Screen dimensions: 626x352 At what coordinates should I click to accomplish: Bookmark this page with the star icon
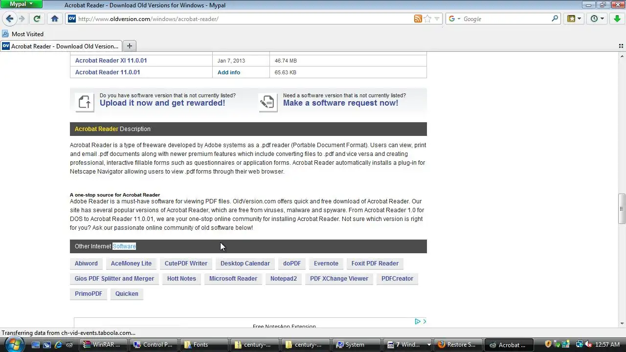pyautogui.click(x=427, y=19)
